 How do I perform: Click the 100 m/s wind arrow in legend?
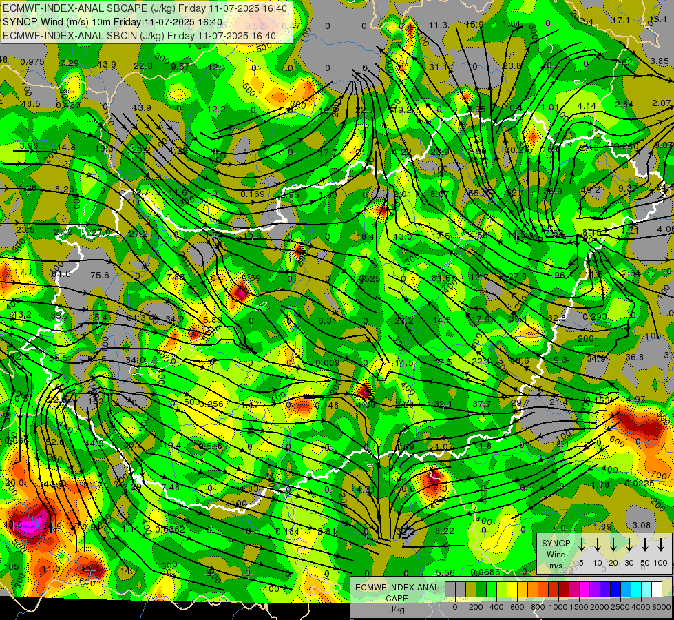tap(661, 544)
